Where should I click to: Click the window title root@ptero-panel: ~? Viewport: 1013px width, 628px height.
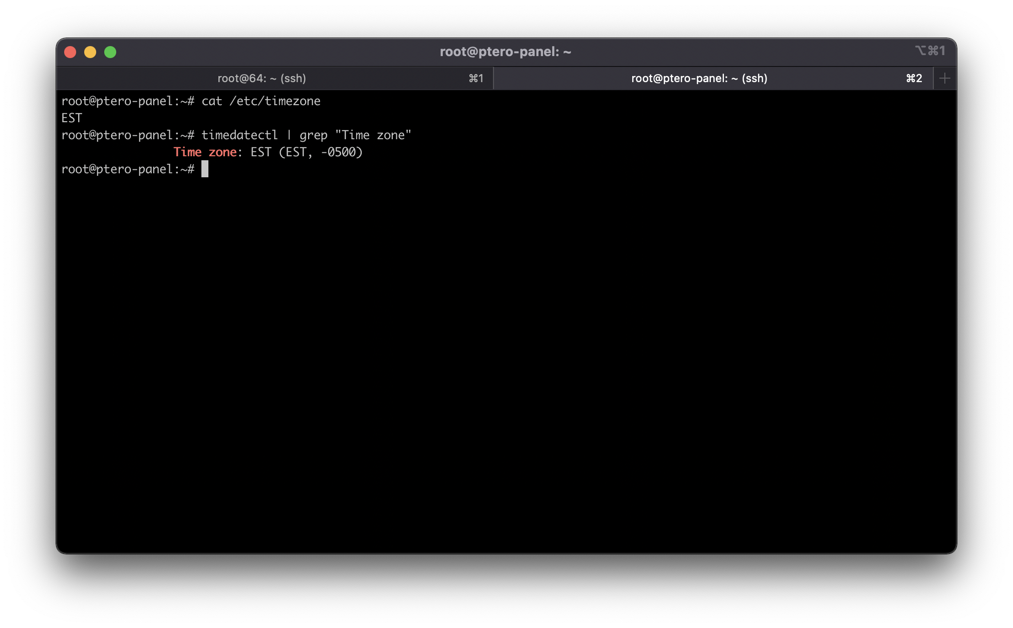pyautogui.click(x=505, y=52)
